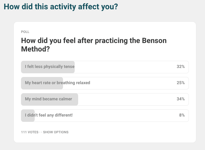This screenshot has height=150, width=205.
Task: Click the word "Benson" in the poll question
Action: pos(154,40)
